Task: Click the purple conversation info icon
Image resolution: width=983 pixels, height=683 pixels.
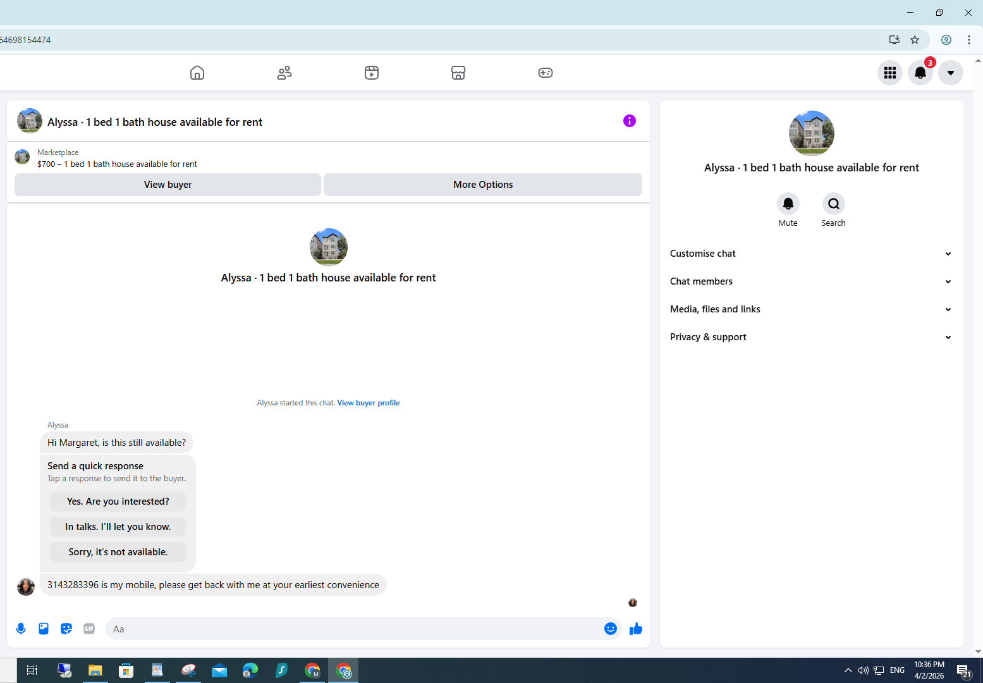Action: point(630,121)
